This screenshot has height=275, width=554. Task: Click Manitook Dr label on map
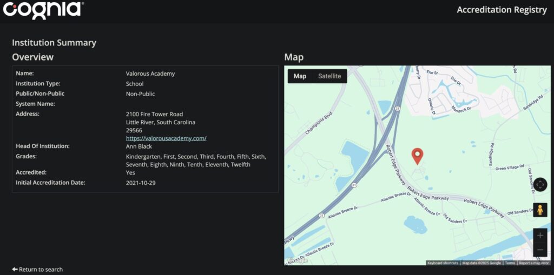click(x=461, y=110)
